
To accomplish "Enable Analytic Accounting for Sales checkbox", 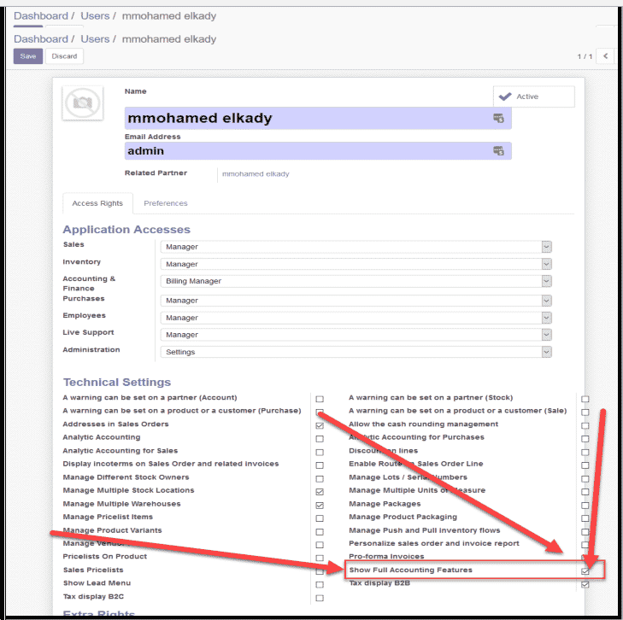I will point(320,452).
